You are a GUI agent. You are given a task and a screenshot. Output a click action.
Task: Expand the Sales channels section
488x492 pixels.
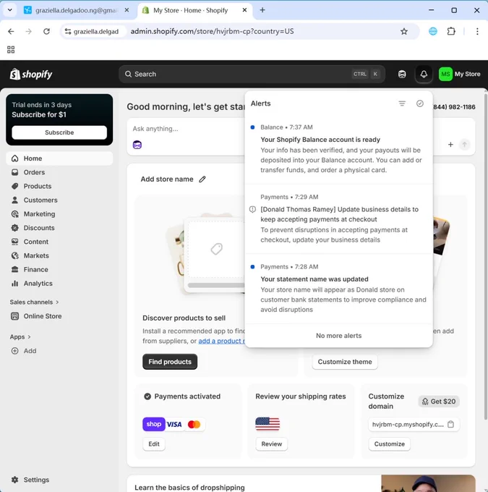tap(34, 302)
